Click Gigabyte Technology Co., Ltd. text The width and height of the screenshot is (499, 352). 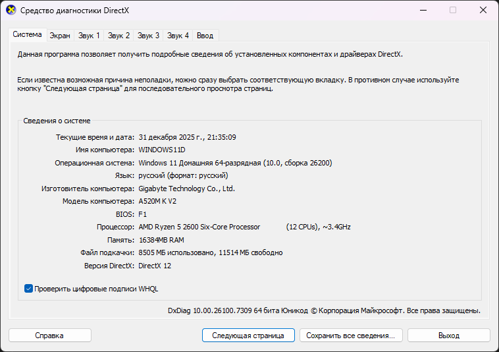tap(187, 189)
